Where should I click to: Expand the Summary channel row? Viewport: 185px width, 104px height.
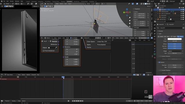(x=1, y=79)
